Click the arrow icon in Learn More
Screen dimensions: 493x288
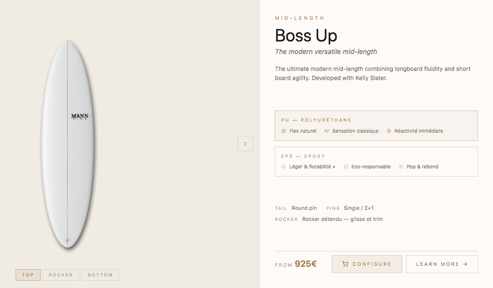pyautogui.click(x=465, y=264)
